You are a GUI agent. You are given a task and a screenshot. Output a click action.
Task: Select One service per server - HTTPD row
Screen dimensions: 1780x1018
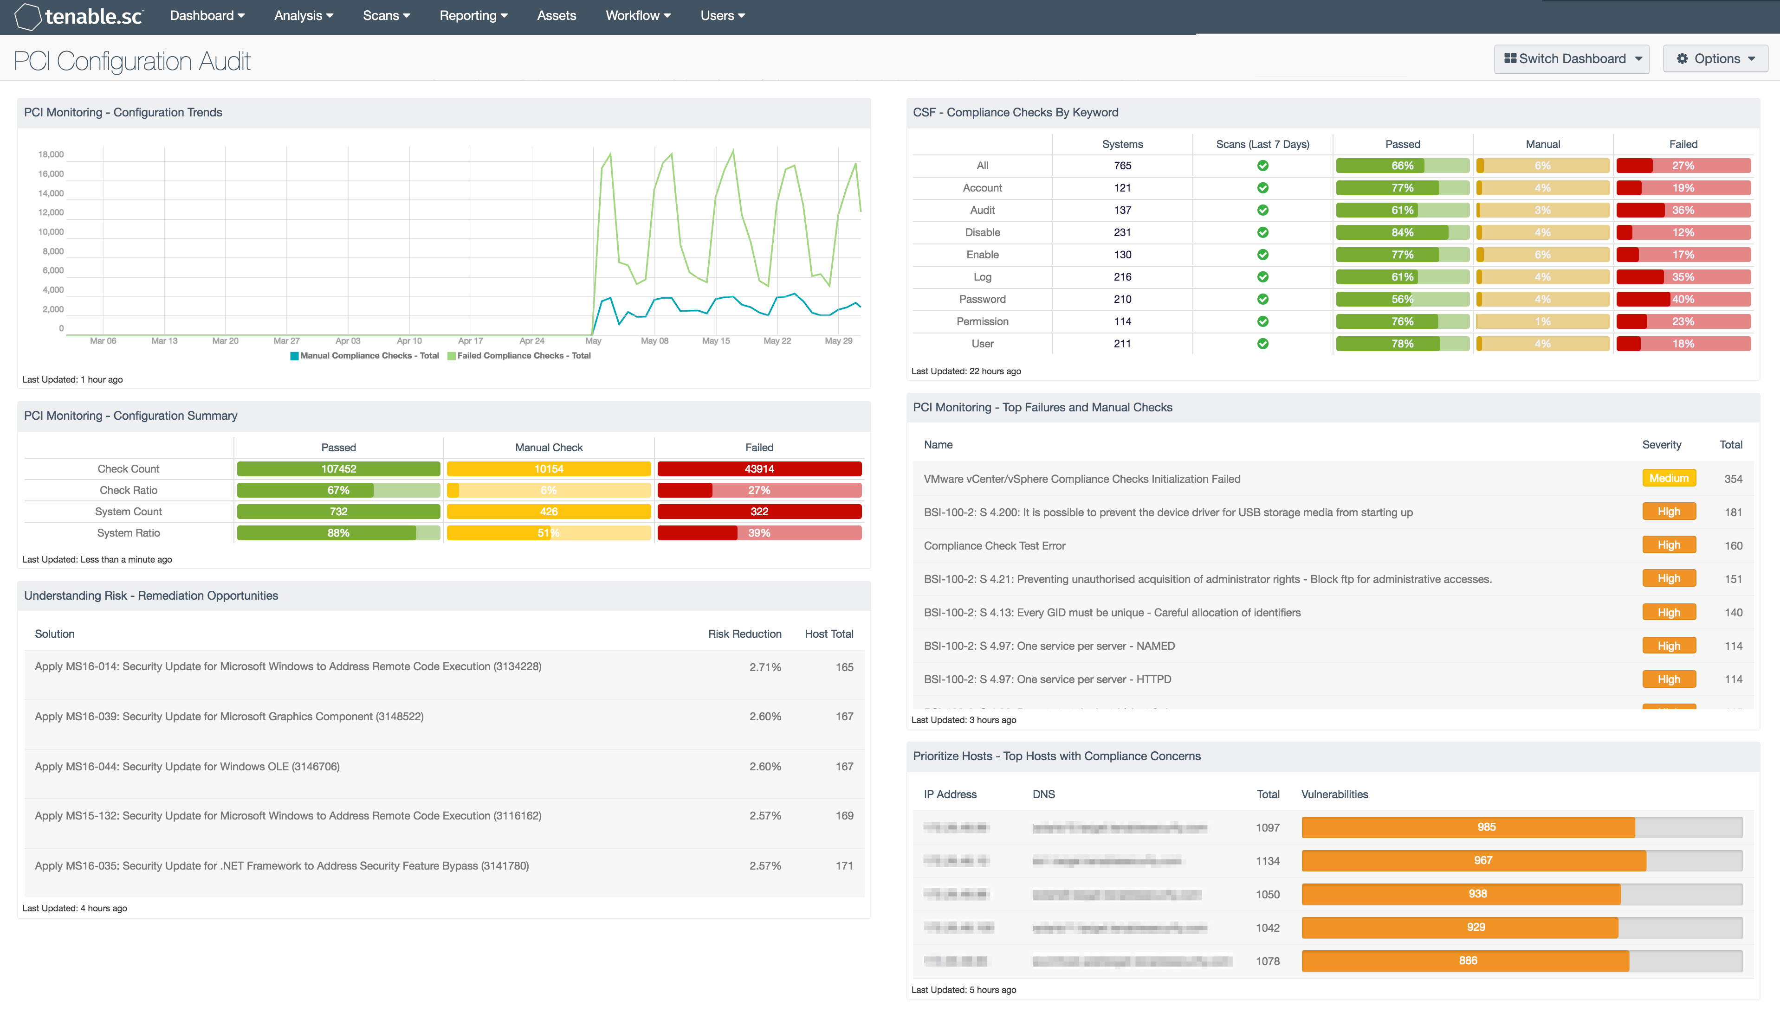[1333, 679]
